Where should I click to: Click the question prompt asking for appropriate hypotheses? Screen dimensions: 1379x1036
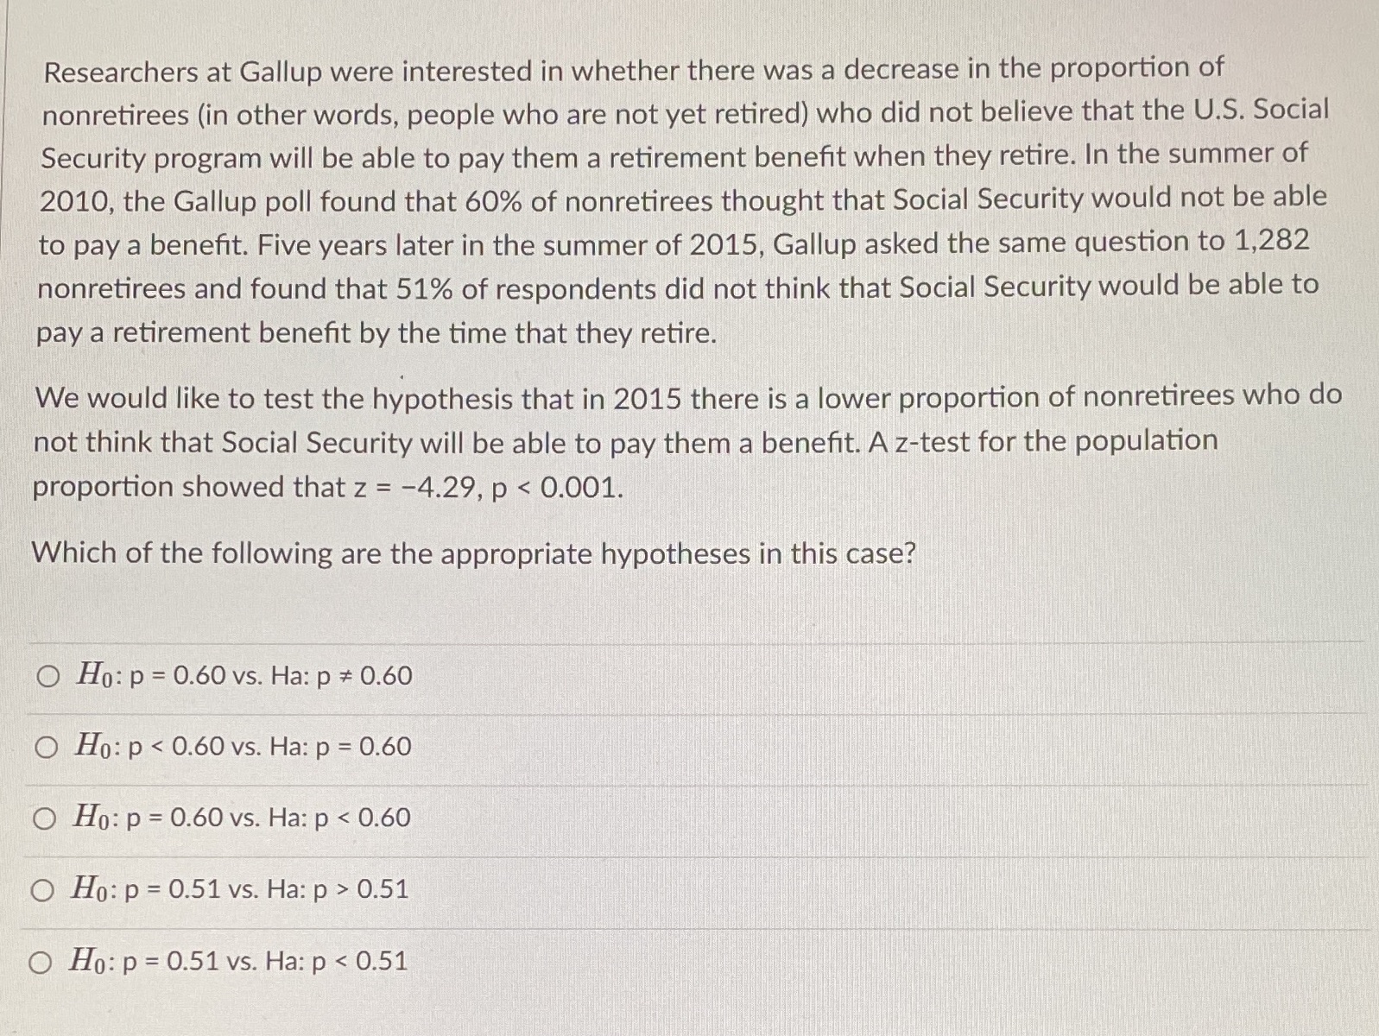tap(473, 553)
